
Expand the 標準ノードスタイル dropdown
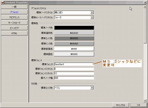[92, 12]
